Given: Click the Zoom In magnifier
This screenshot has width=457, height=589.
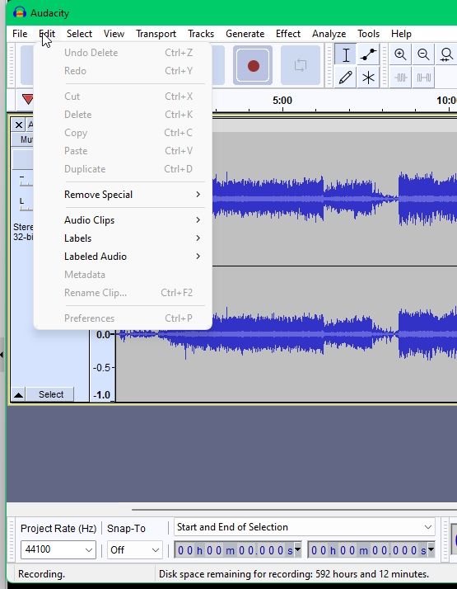Looking at the screenshot, I should pos(400,54).
